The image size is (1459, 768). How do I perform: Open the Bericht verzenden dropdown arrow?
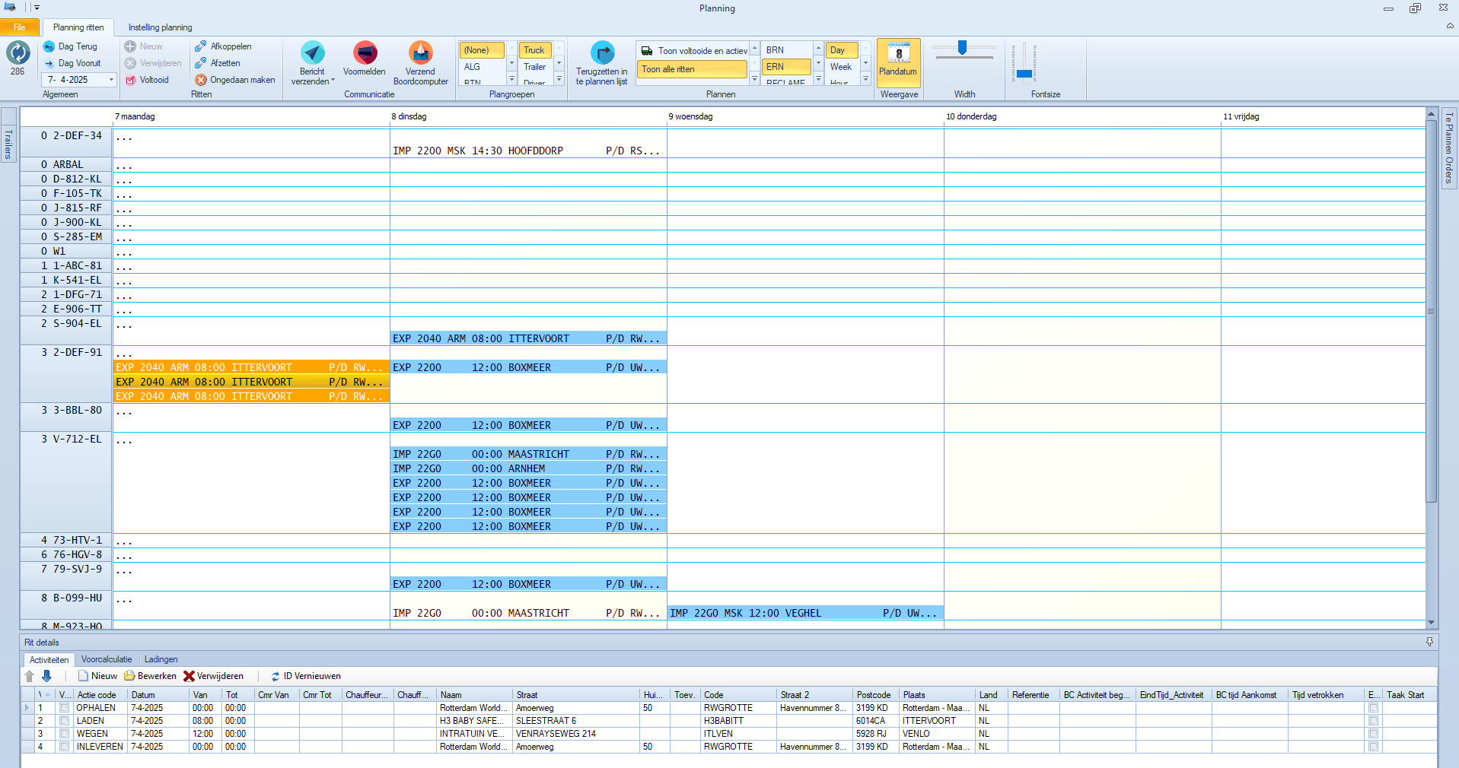coord(333,81)
